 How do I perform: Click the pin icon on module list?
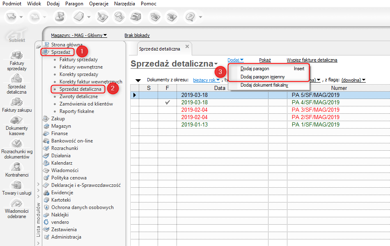click(x=38, y=46)
